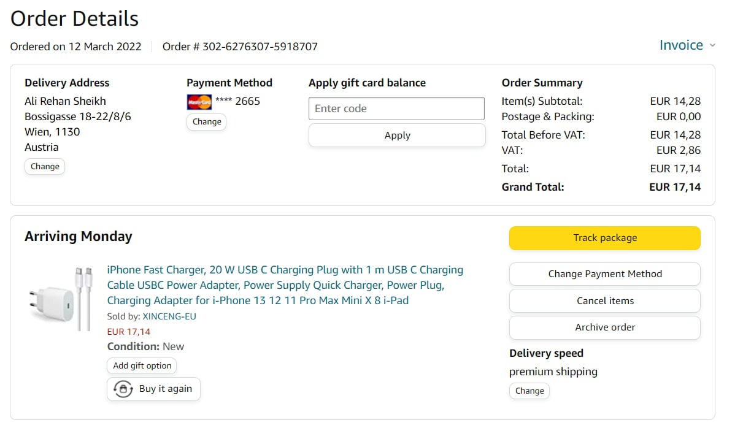Select Cancel items button
The image size is (743, 428).
click(604, 300)
